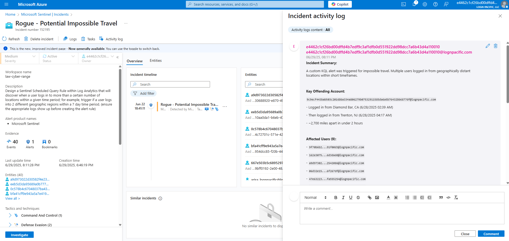Image resolution: width=509 pixels, height=241 pixels.
Task: Clear formatting in the comment editor
Action: 456,198
